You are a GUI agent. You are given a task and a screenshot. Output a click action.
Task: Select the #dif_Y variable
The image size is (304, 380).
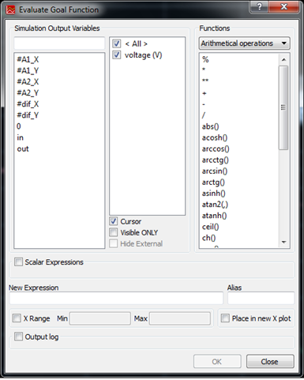tap(28, 115)
